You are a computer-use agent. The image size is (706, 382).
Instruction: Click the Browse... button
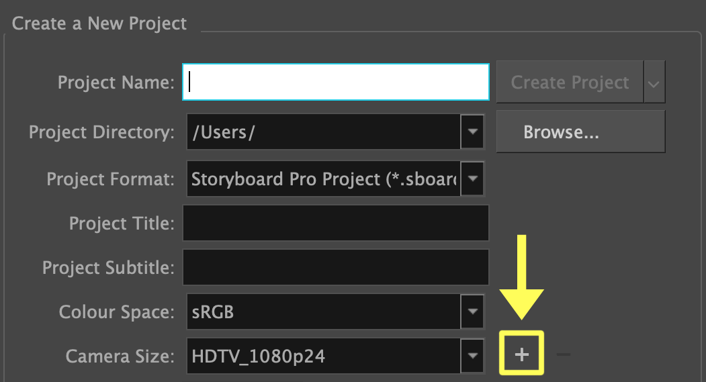pos(580,132)
